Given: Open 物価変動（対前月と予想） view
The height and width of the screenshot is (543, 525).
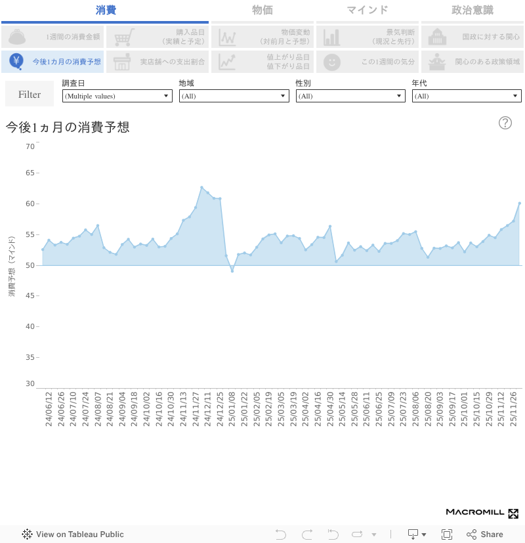Looking at the screenshot, I should click(262, 37).
